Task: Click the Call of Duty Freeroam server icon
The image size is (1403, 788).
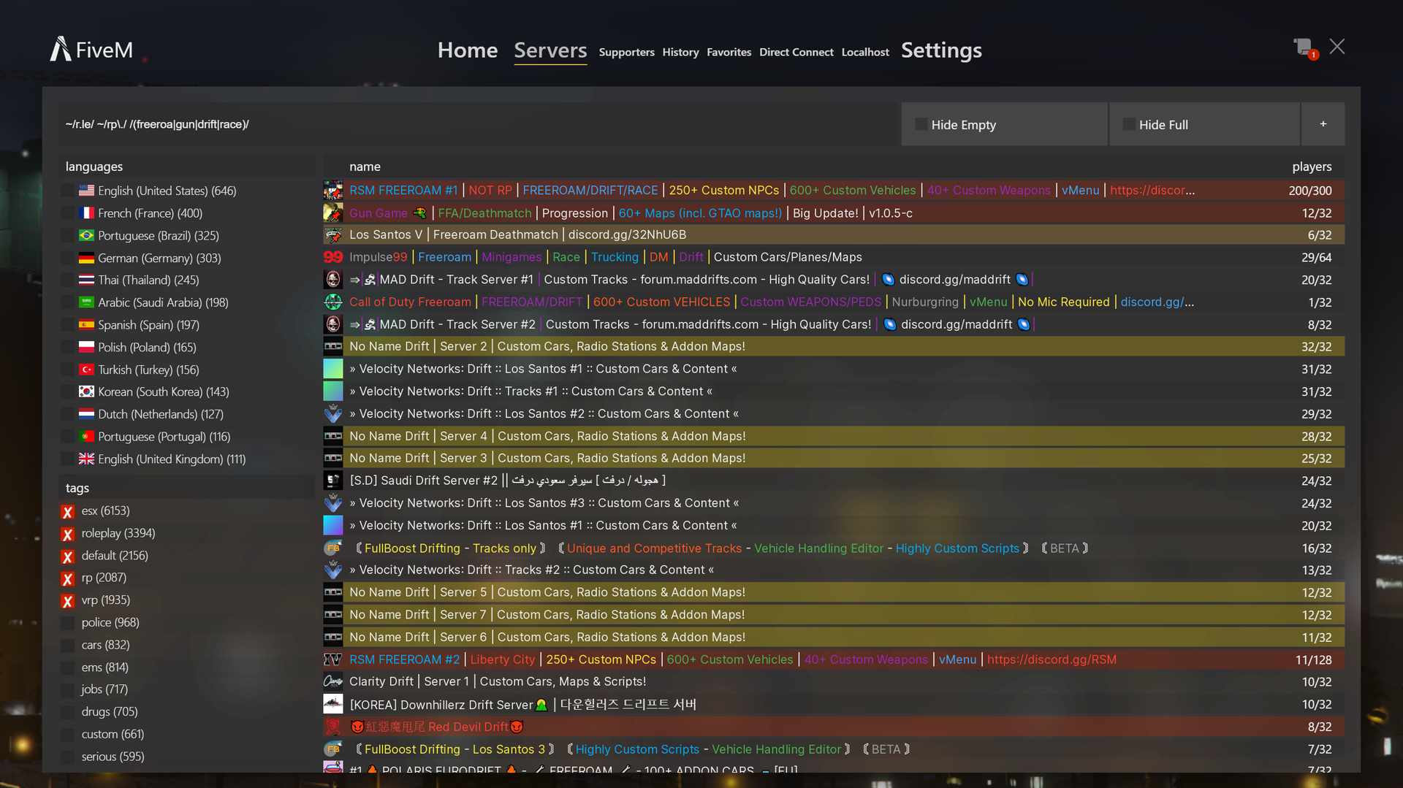Action: [x=333, y=302]
